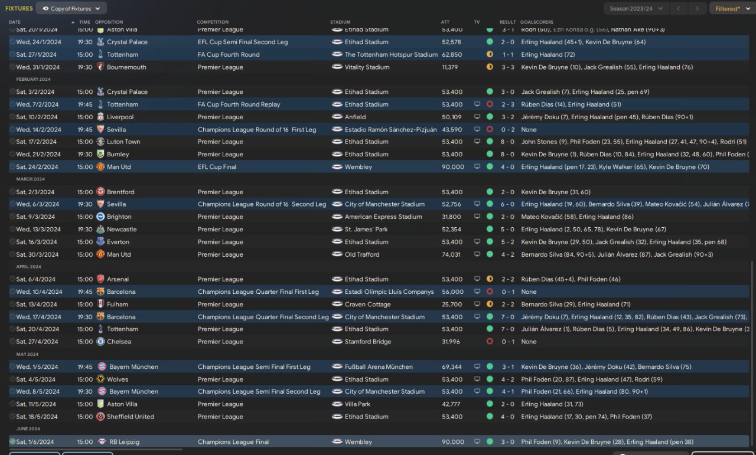Click the vertical scrollbar of the fixtures list
Viewport: 756px width, 455px height.
pos(752,353)
